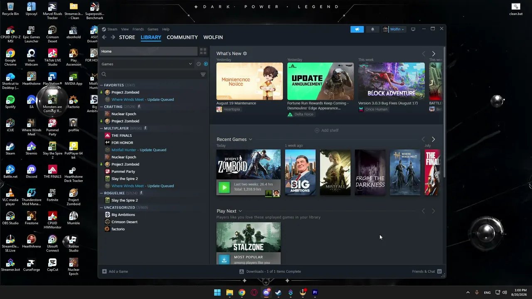Open File Explorer from the taskbar

point(229,292)
